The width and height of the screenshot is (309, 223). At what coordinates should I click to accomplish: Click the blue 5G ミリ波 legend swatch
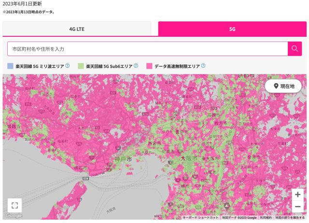(x=10, y=66)
